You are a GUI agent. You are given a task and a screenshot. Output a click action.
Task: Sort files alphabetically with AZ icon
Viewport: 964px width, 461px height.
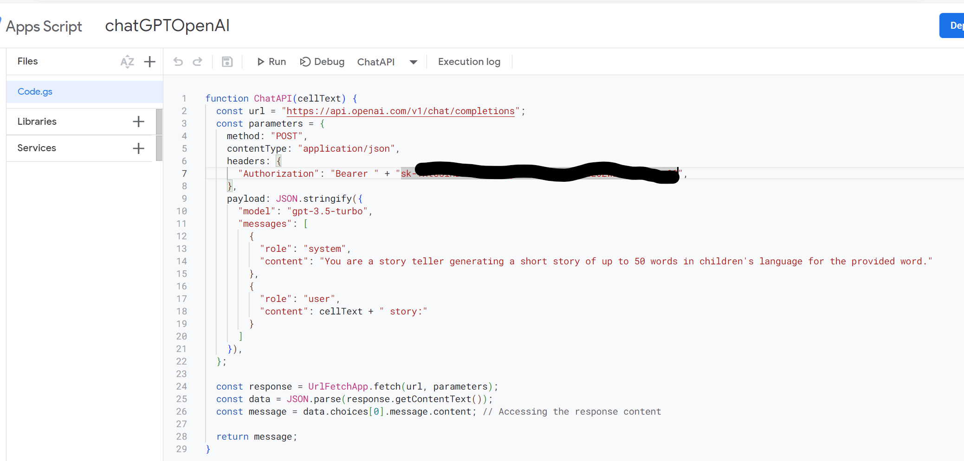point(127,62)
